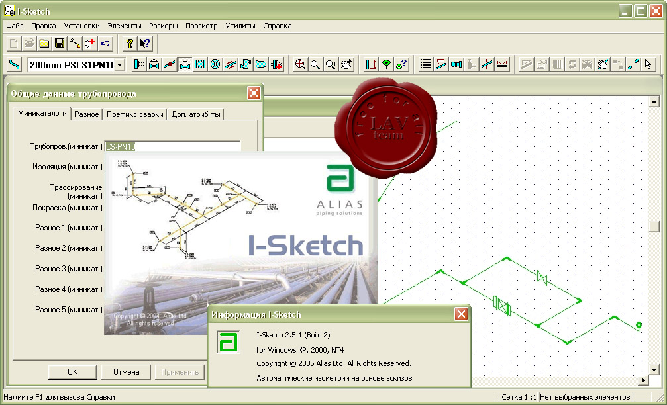This screenshot has width=667, height=405.
Task: Click the open folder toolbar icon
Action: [29, 44]
